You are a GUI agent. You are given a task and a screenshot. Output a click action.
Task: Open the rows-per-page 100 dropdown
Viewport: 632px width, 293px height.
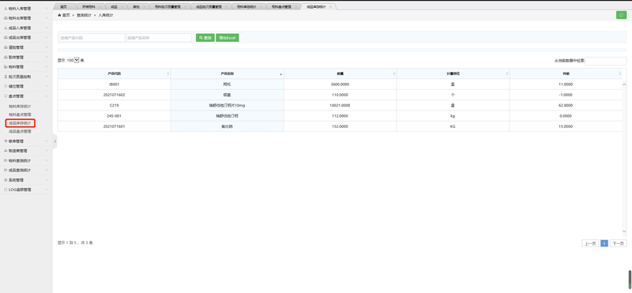pos(73,60)
